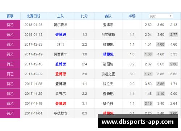The height and width of the screenshot is (131, 181).
Task: Click the 比赛日期 column header
Action: [33, 16]
